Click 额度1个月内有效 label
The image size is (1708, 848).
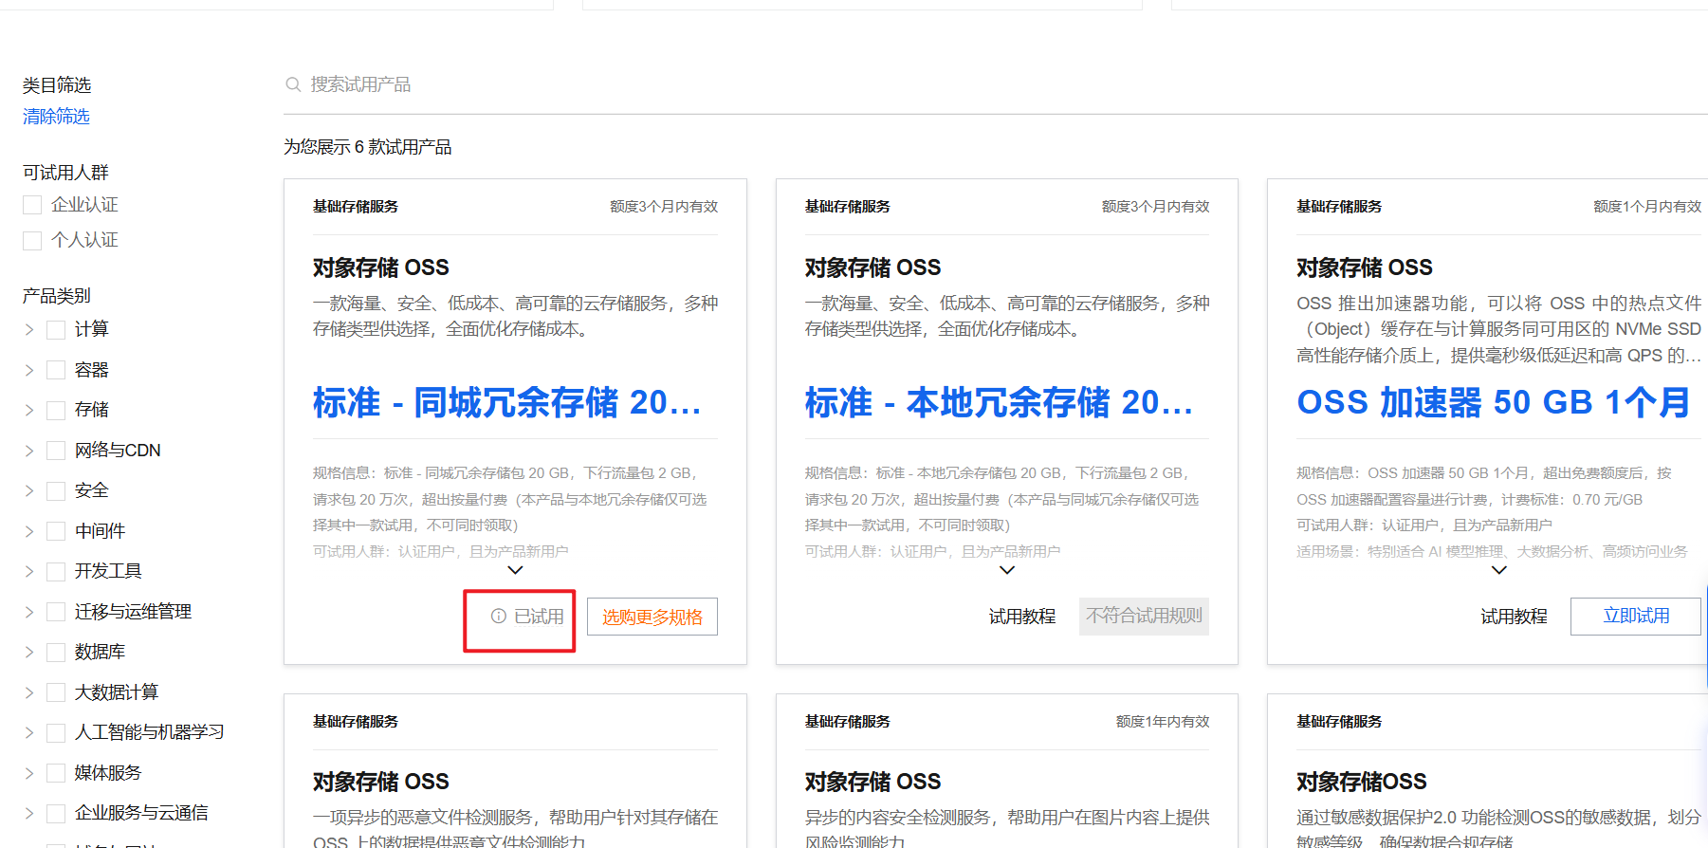[x=1647, y=207]
